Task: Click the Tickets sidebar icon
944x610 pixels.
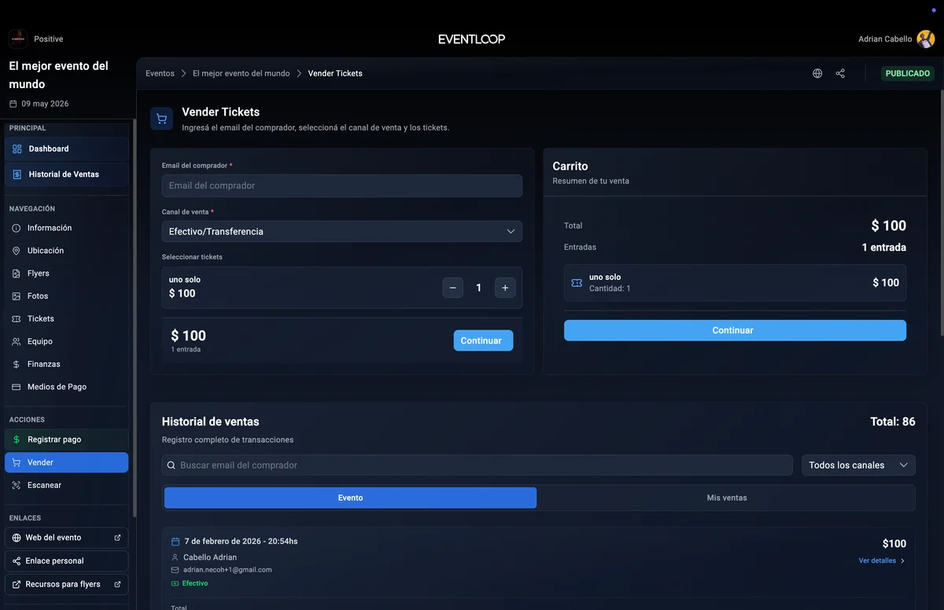Action: pyautogui.click(x=17, y=318)
